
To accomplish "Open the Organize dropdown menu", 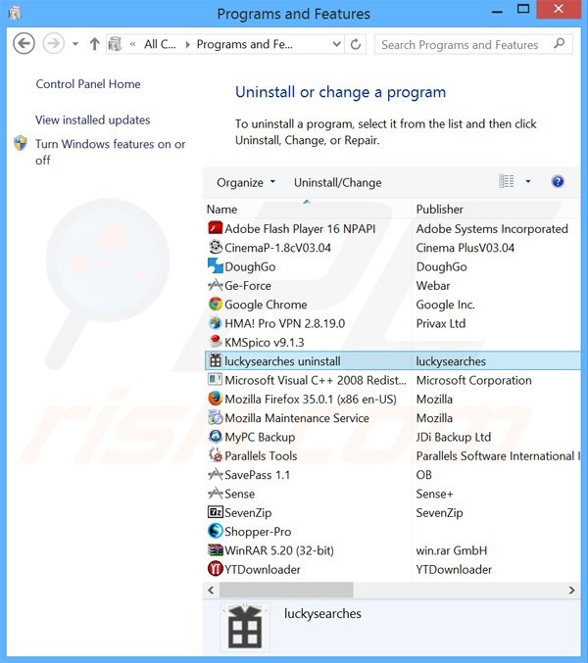I will [246, 183].
